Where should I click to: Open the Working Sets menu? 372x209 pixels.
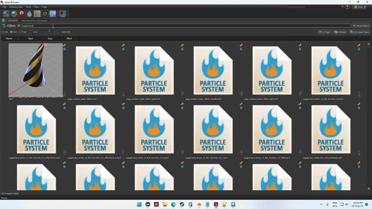pos(16,7)
